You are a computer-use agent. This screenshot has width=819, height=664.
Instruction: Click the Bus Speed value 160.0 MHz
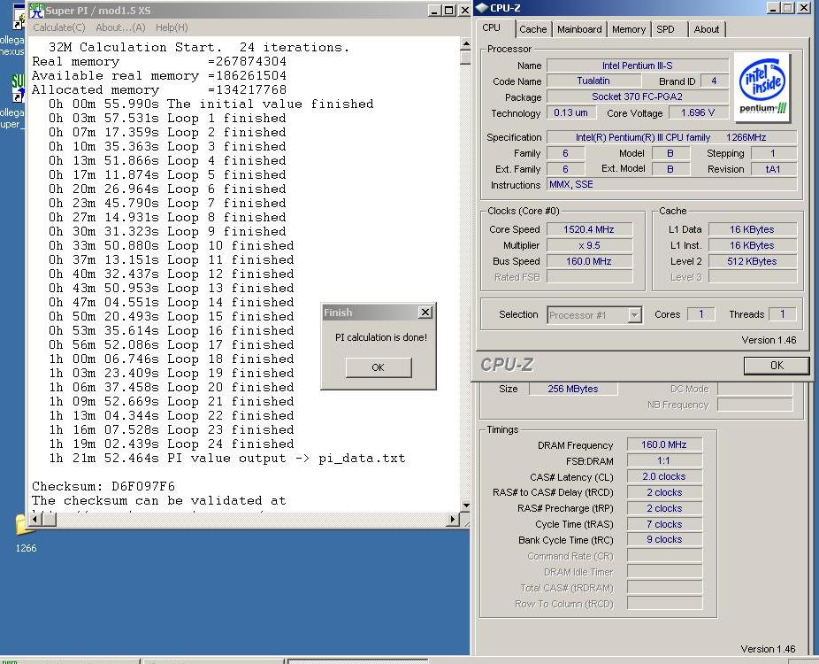pos(589,261)
